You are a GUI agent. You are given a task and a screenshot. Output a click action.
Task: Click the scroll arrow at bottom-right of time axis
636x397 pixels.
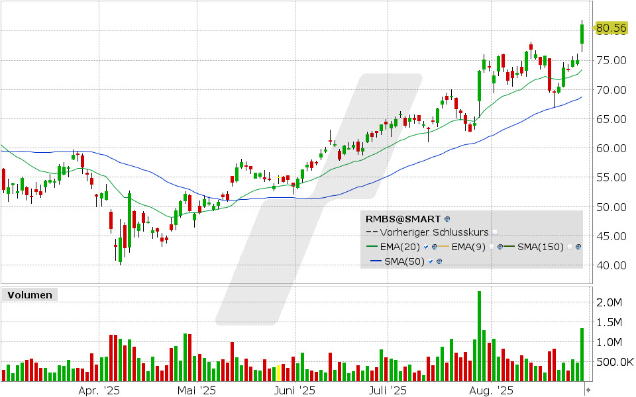[x=588, y=390]
